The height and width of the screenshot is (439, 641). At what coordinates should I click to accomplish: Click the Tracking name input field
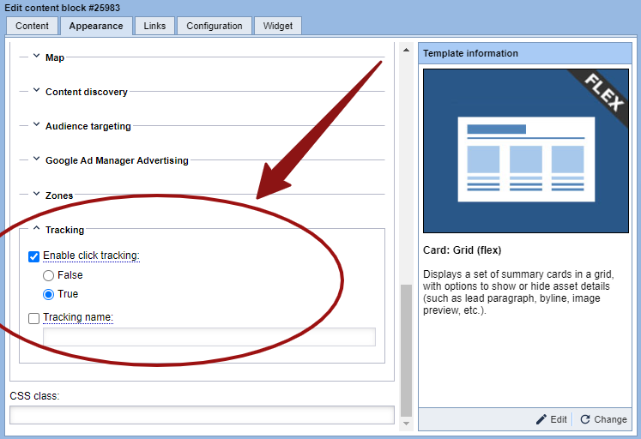[x=209, y=337]
